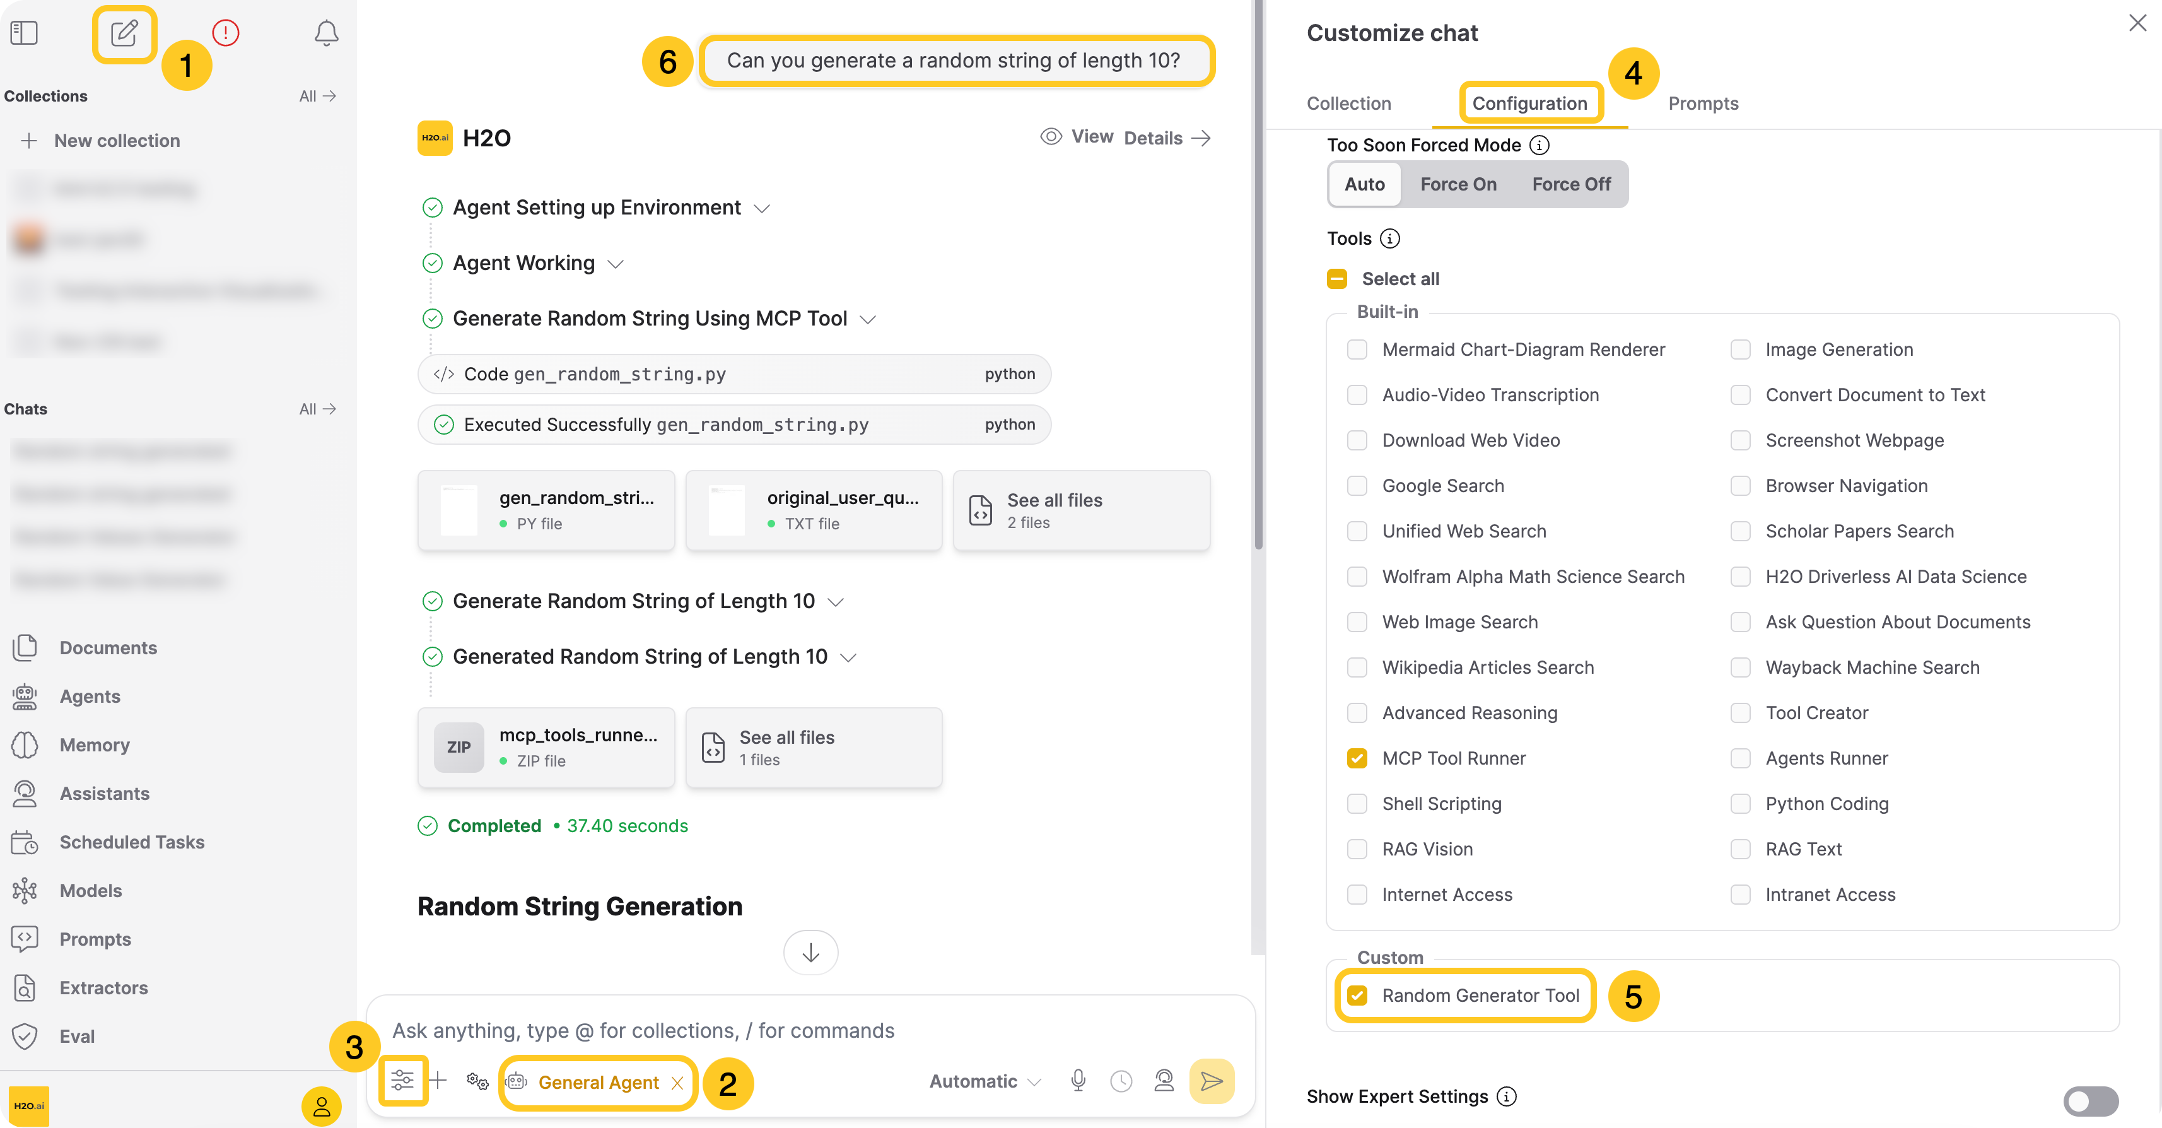
Task: Close the Customize chat panel
Action: 2137,23
